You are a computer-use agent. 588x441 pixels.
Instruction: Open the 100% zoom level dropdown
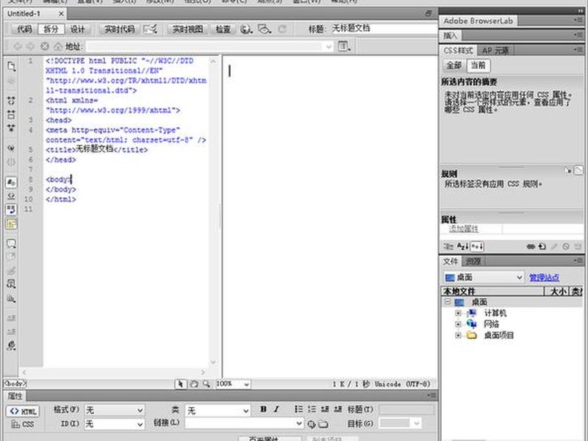(x=232, y=384)
